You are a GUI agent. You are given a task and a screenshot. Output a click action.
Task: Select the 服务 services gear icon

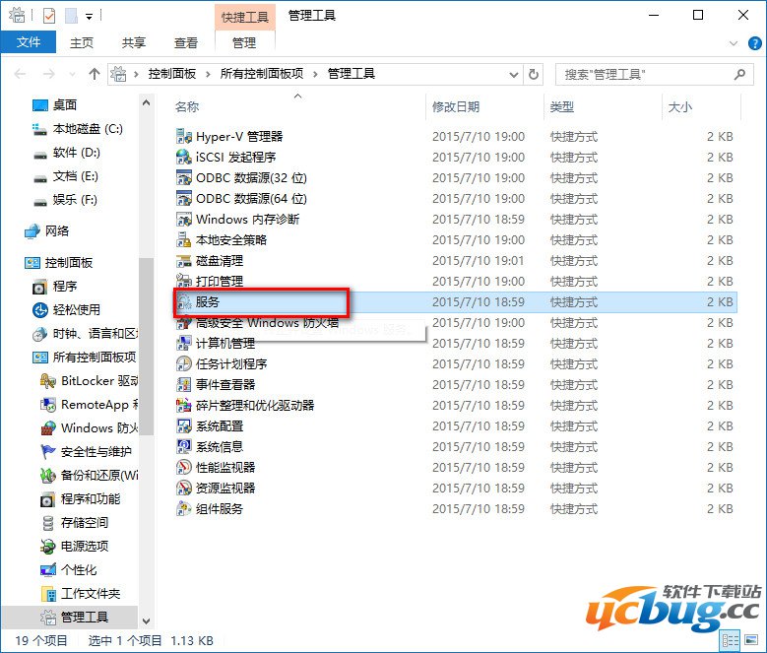[x=183, y=302]
